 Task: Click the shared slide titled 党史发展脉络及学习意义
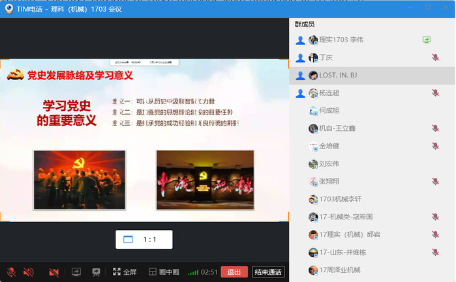[144, 140]
